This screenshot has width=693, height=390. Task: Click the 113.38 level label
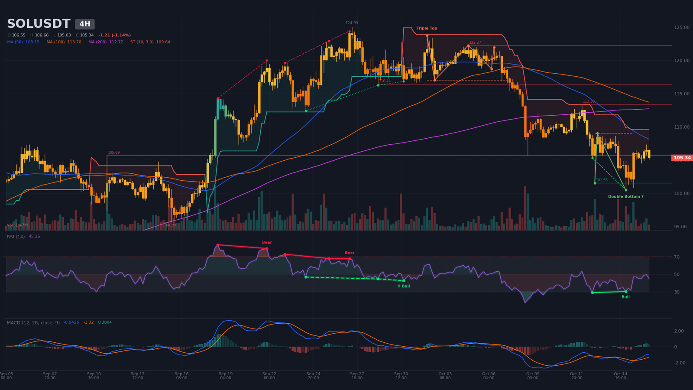click(x=589, y=101)
